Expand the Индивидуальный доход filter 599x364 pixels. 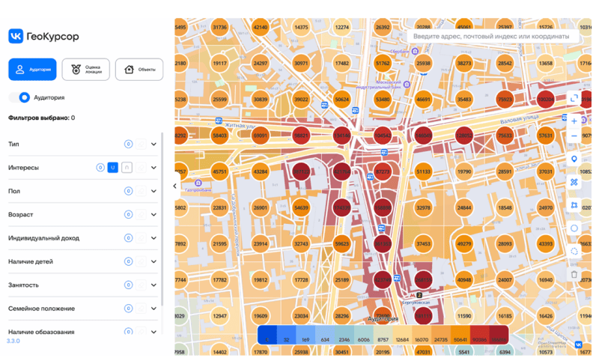[x=154, y=238]
